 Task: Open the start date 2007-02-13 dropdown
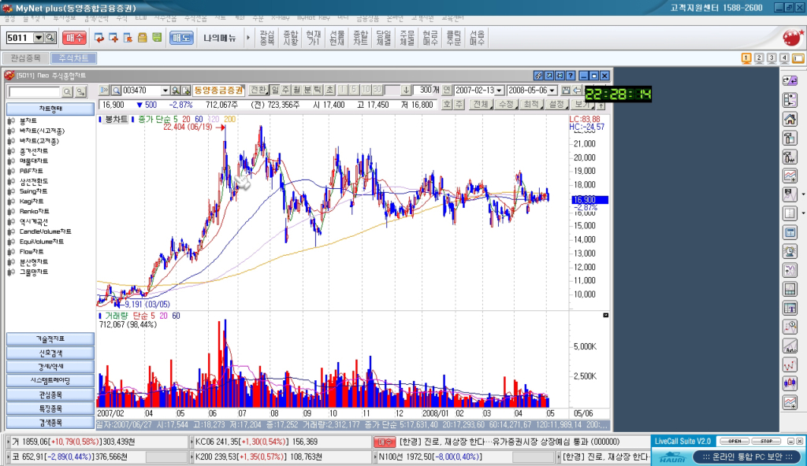[x=499, y=91]
